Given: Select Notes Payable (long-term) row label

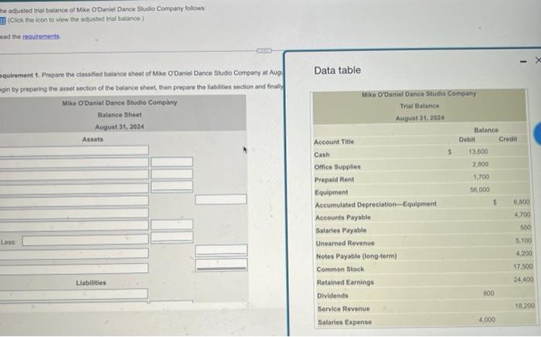Looking at the screenshot, I should coord(356,257).
